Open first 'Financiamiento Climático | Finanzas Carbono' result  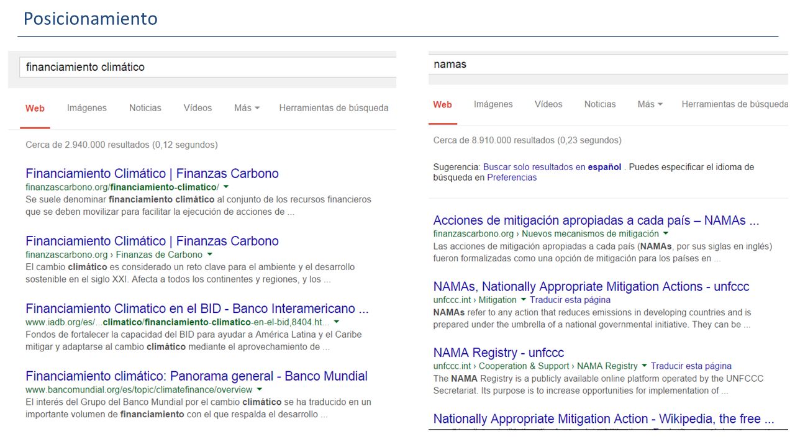point(152,174)
